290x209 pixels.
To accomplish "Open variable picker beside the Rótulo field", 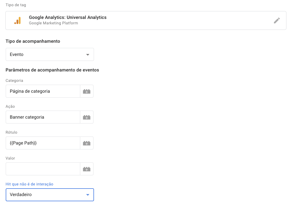I will coord(86,143).
